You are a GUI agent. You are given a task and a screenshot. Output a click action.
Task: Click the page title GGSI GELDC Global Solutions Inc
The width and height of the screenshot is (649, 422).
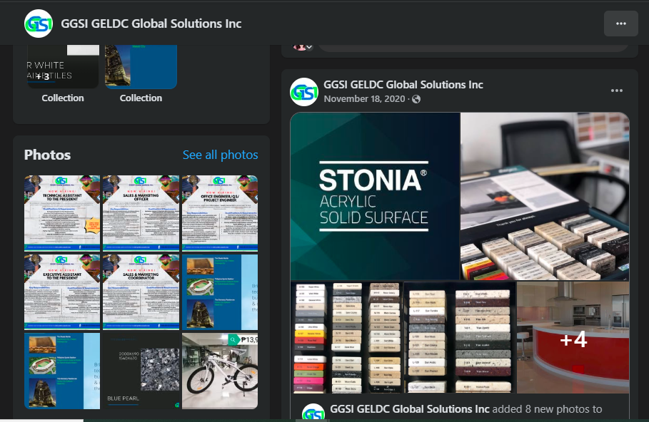151,24
